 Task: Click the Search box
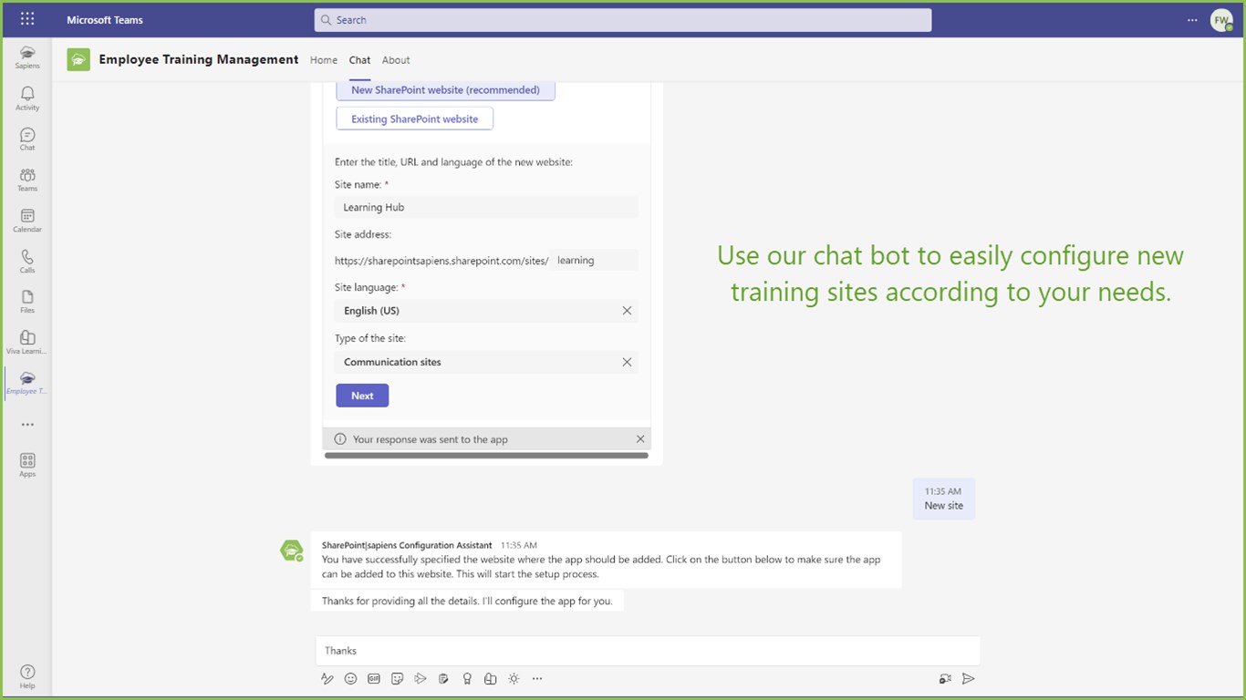click(623, 20)
